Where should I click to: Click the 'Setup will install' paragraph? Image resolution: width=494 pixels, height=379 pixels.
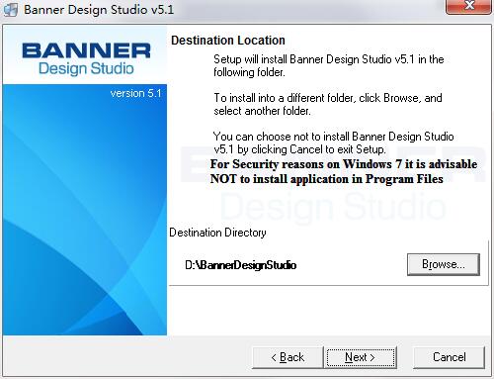coord(329,65)
